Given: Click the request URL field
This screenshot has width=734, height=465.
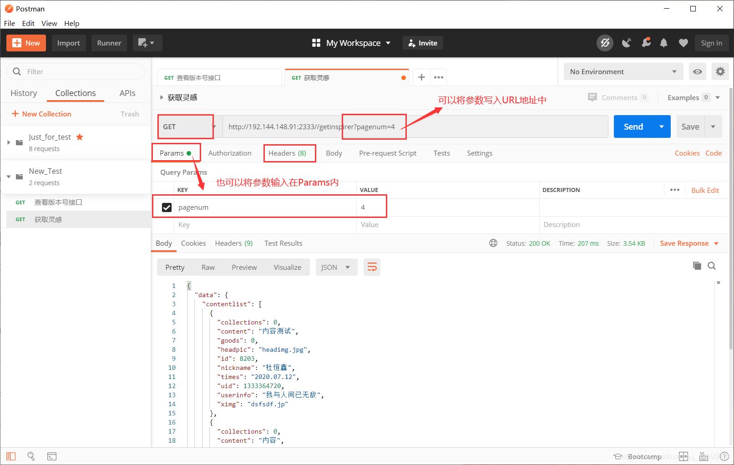Looking at the screenshot, I should [x=415, y=126].
